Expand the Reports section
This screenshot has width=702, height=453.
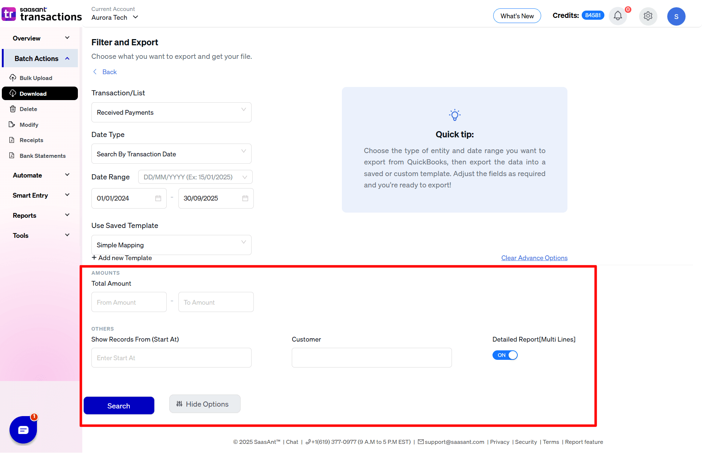(x=40, y=215)
